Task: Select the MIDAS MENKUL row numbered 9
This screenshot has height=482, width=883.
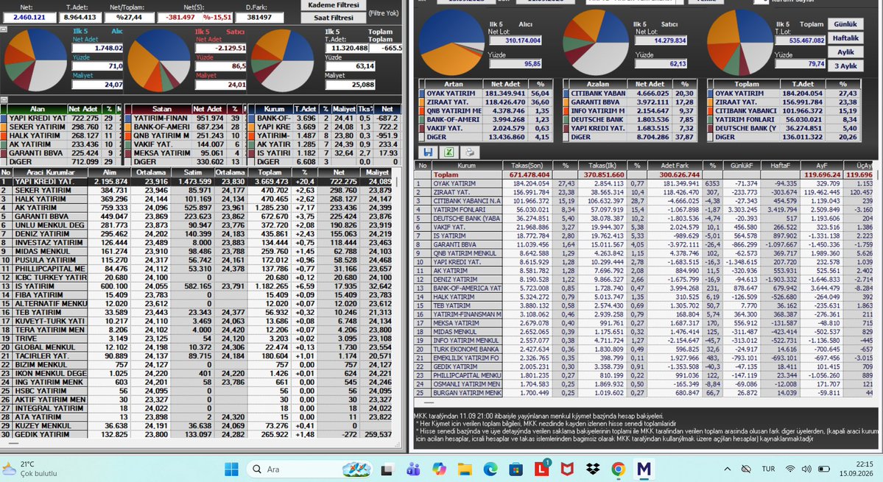Action: (x=197, y=252)
